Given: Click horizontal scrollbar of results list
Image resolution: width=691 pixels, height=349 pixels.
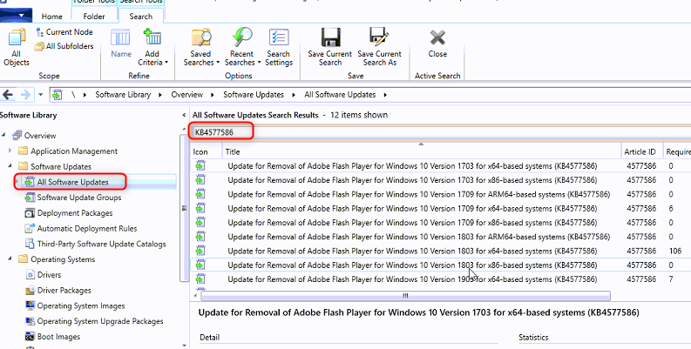Looking at the screenshot, I should (405, 296).
